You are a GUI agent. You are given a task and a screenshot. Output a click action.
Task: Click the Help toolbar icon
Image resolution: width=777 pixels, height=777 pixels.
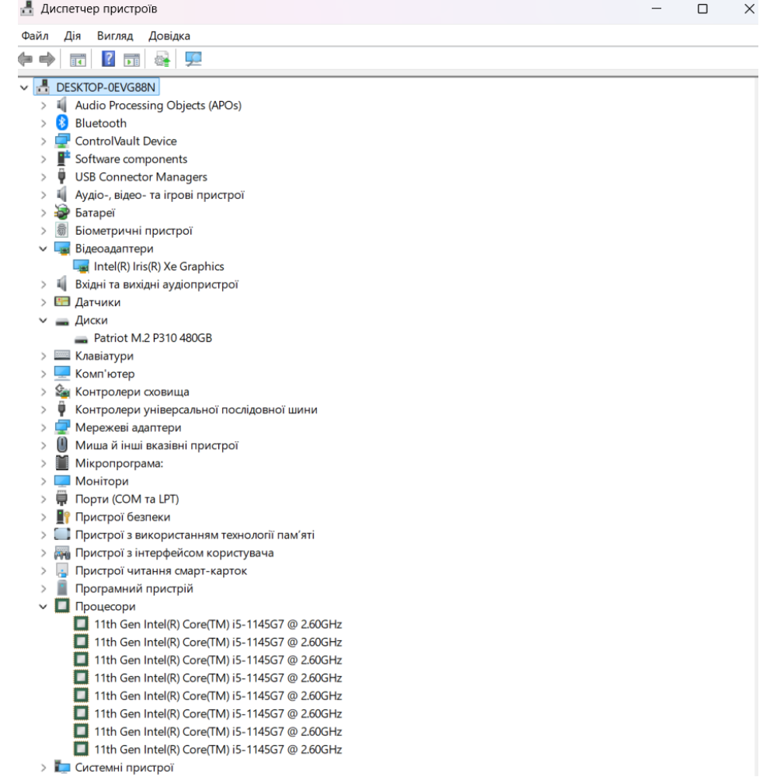point(109,59)
